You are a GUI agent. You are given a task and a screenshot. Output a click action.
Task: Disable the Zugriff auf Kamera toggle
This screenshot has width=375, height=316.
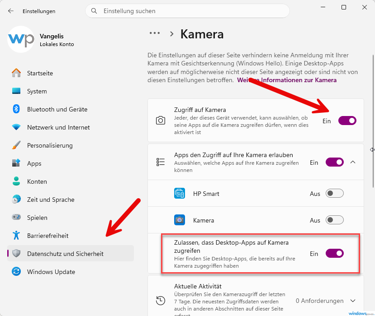click(347, 121)
